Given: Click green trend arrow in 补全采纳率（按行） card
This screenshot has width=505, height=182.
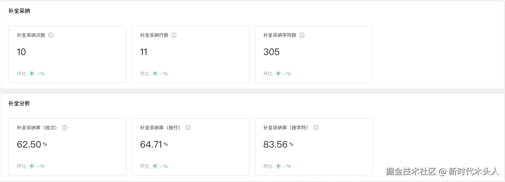Looking at the screenshot, I should point(155,166).
